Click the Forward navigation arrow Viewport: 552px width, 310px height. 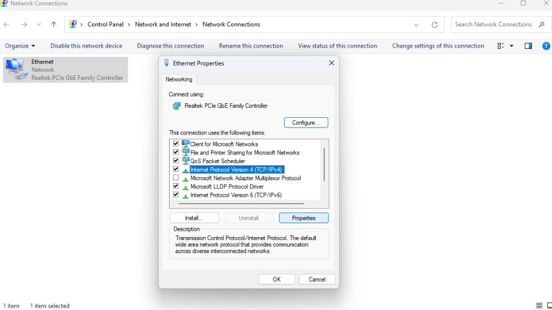[x=24, y=24]
